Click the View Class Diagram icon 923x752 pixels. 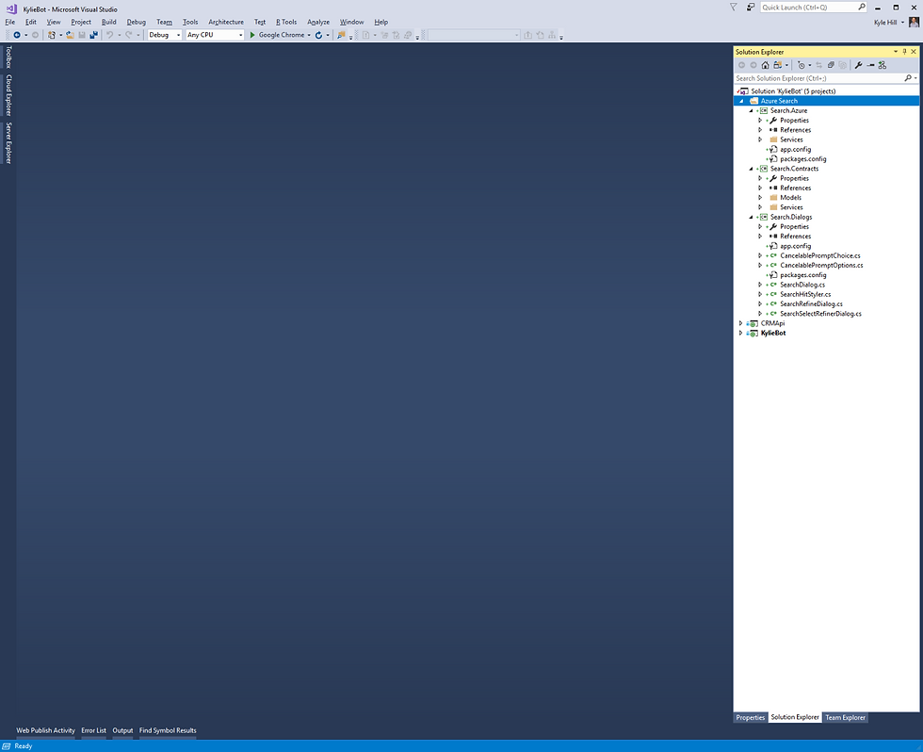(882, 65)
